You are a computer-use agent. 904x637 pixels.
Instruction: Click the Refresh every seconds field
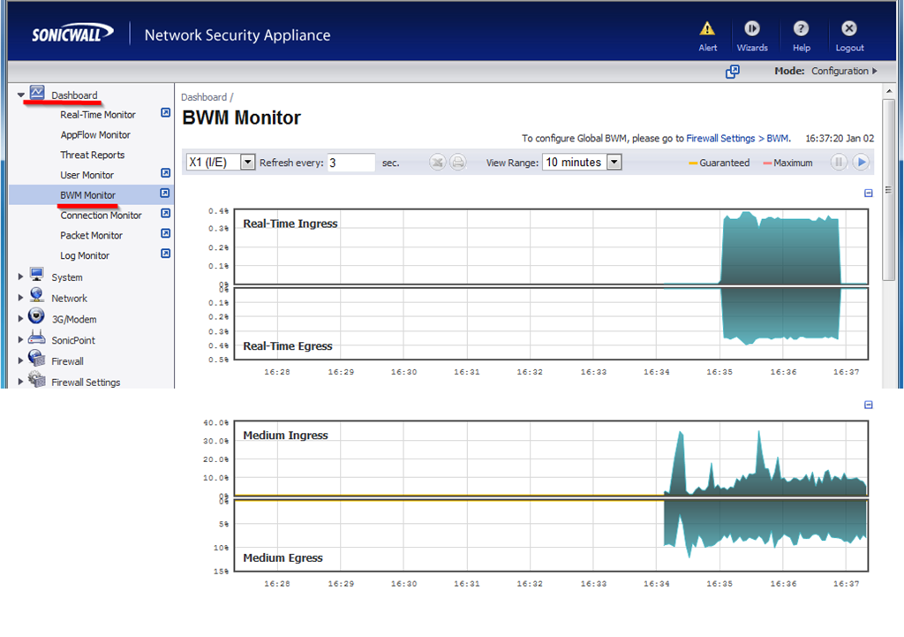351,163
